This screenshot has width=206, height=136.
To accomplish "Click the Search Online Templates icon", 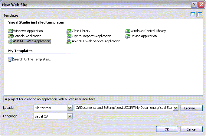I will point(10,59).
